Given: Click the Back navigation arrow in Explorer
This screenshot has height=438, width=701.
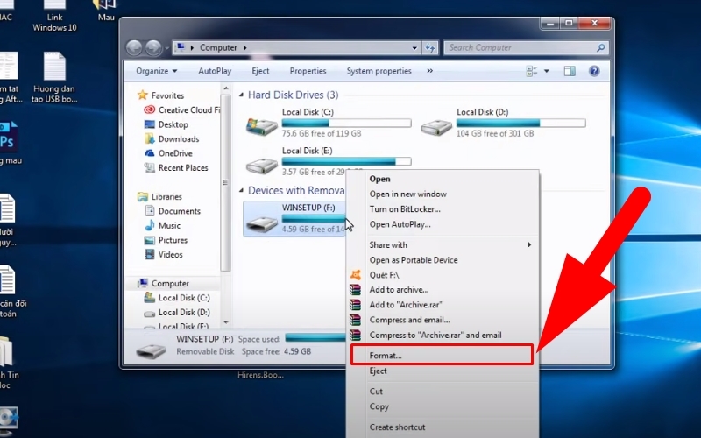Looking at the screenshot, I should (x=134, y=47).
